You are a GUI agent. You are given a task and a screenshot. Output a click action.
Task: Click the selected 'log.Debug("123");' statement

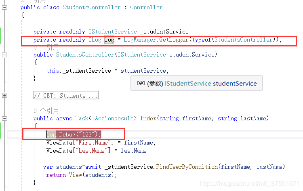(74, 134)
